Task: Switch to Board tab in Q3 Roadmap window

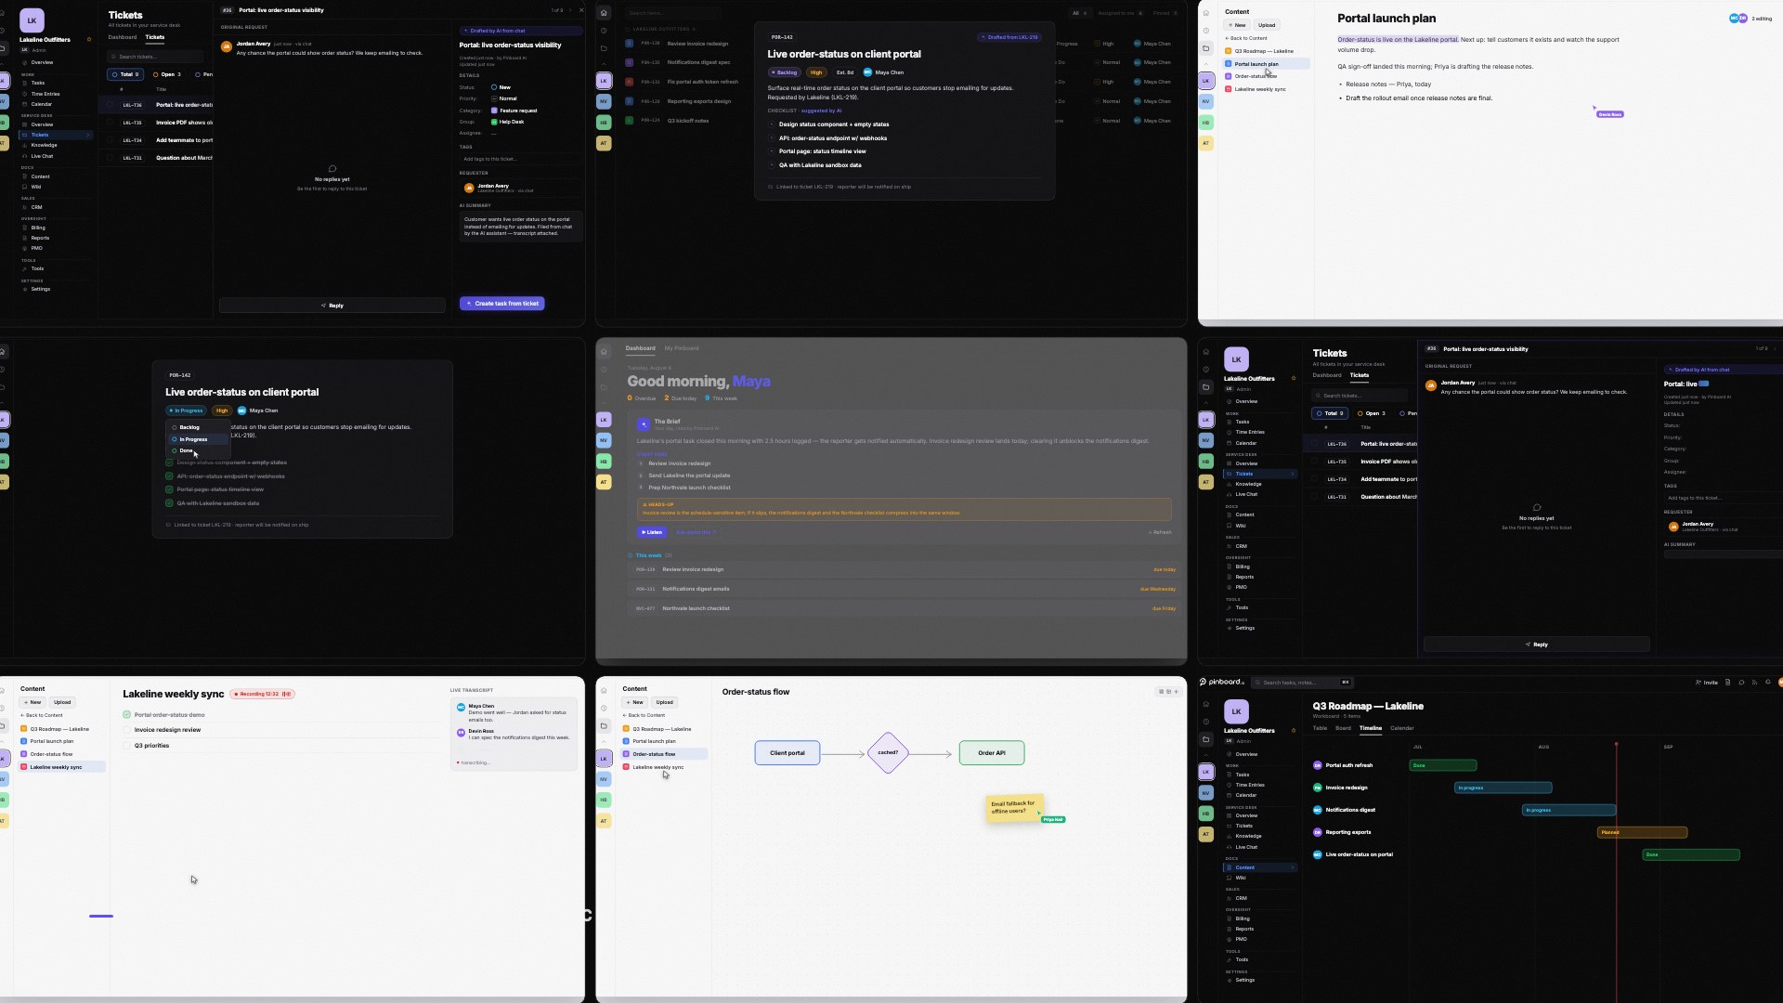Action: point(1343,728)
